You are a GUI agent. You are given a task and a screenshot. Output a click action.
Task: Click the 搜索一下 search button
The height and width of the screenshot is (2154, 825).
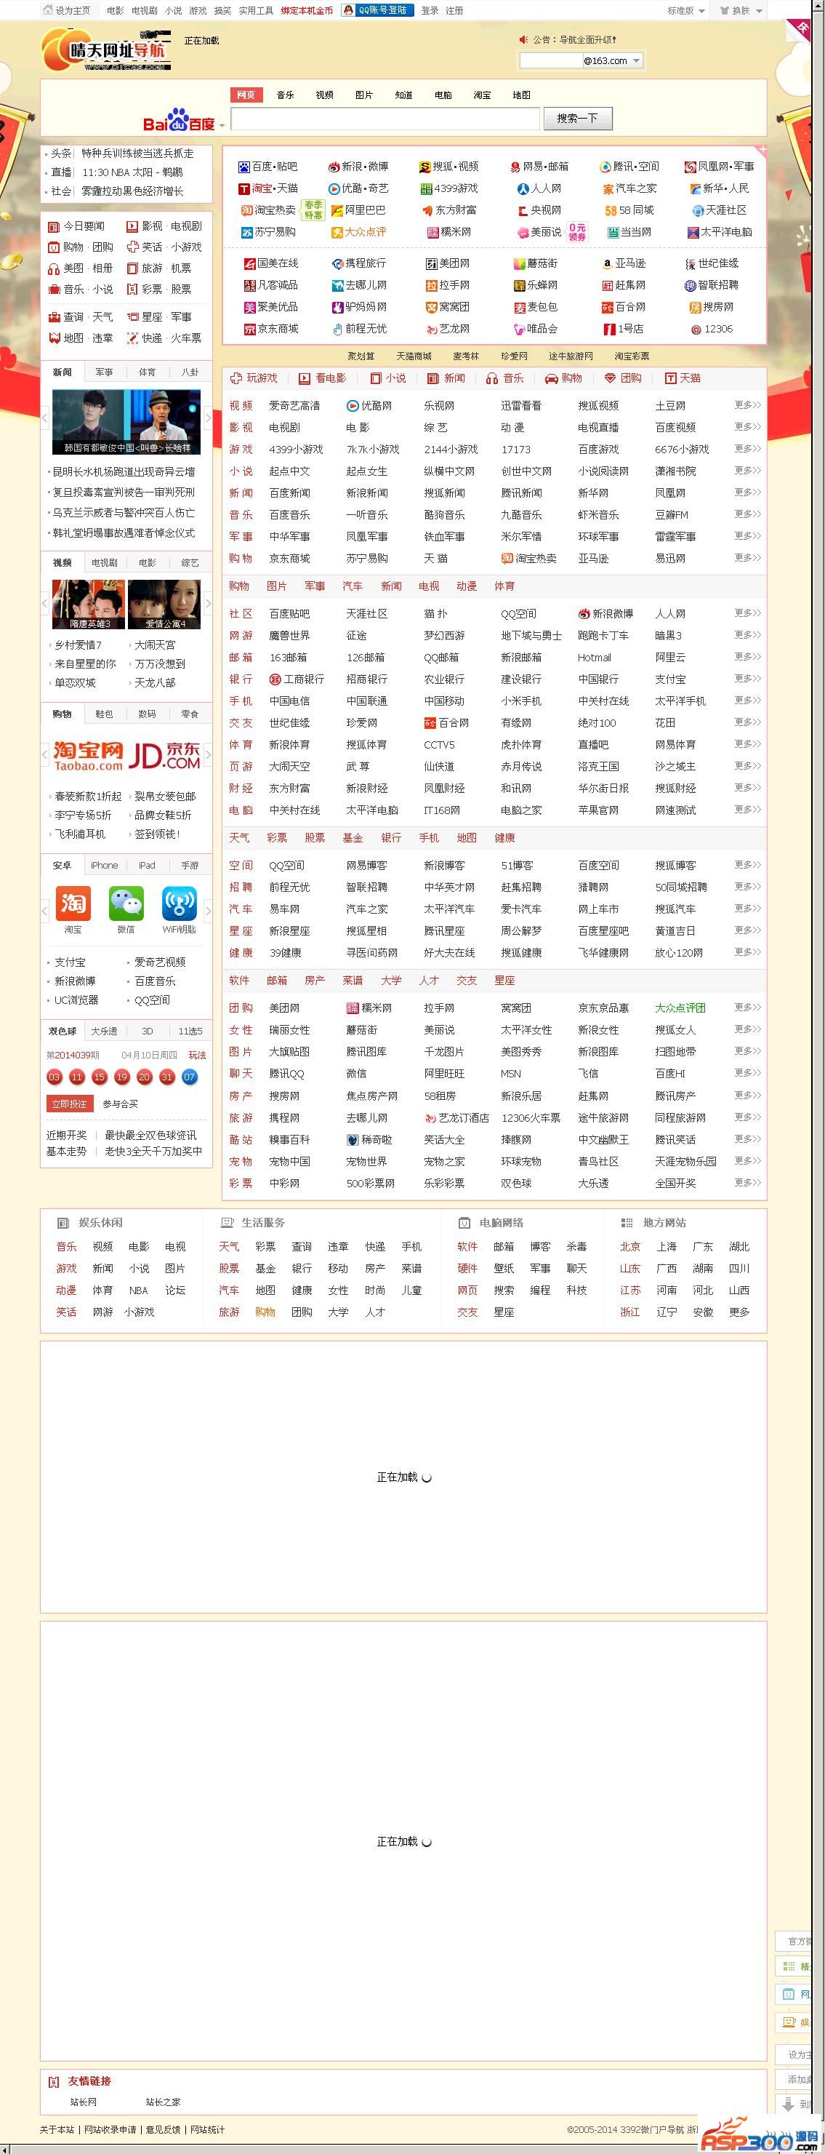(578, 118)
